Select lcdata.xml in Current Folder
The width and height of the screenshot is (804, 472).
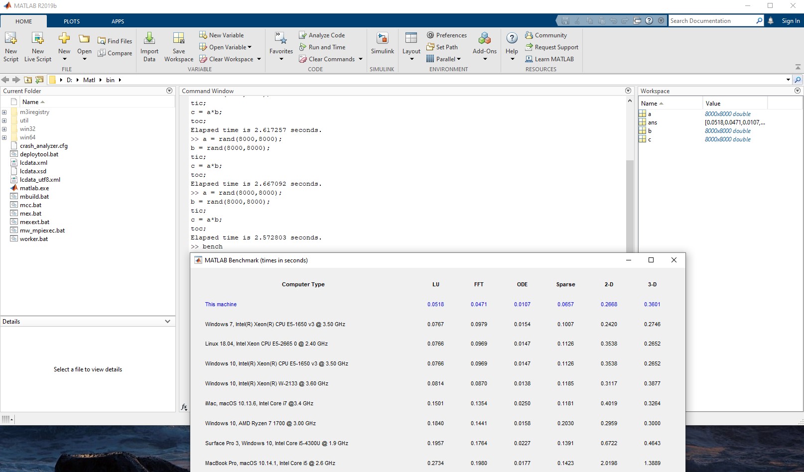[33, 163]
